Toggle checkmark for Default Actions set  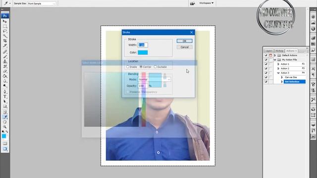coord(266,55)
